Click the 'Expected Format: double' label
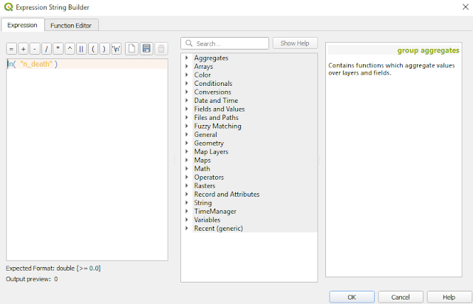 [x=53, y=268]
